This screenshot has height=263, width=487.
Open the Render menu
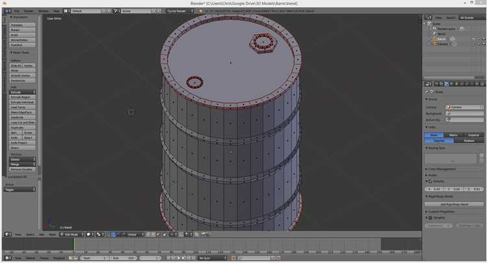[x=29, y=11]
